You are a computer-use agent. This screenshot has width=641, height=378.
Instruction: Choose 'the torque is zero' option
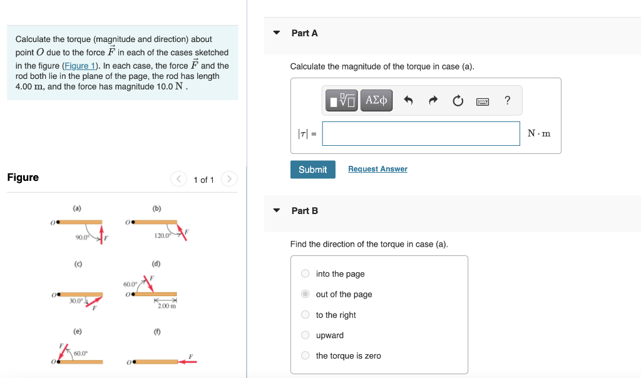coord(305,355)
